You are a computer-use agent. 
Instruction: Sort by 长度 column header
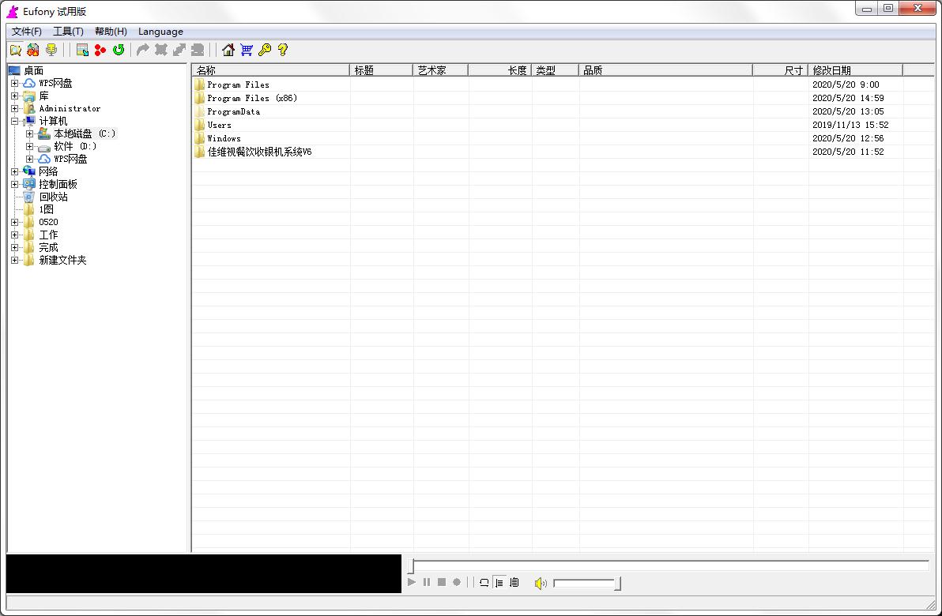point(499,70)
